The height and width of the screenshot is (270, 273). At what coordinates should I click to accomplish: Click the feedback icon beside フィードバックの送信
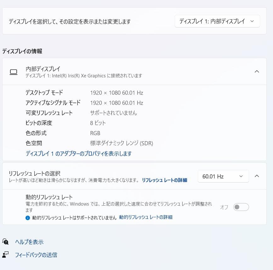click(x=6, y=255)
